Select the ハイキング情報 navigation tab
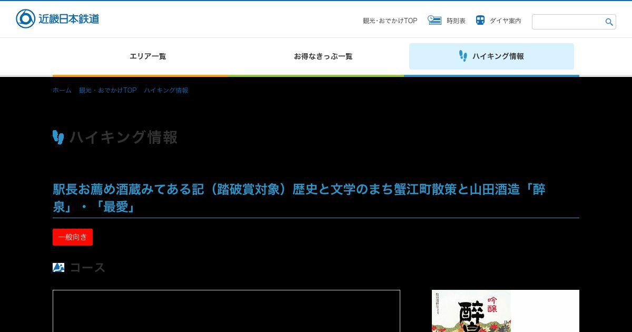Image resolution: width=632 pixels, height=332 pixels. 491,56
